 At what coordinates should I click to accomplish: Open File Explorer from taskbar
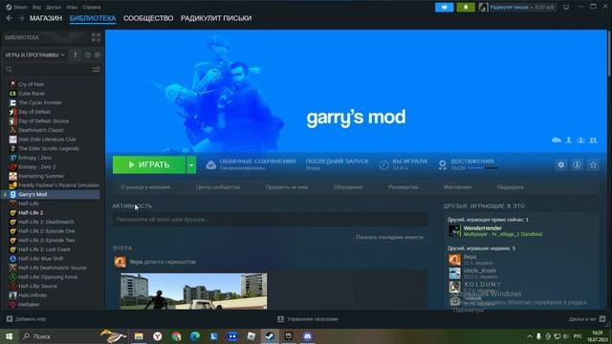(x=139, y=336)
